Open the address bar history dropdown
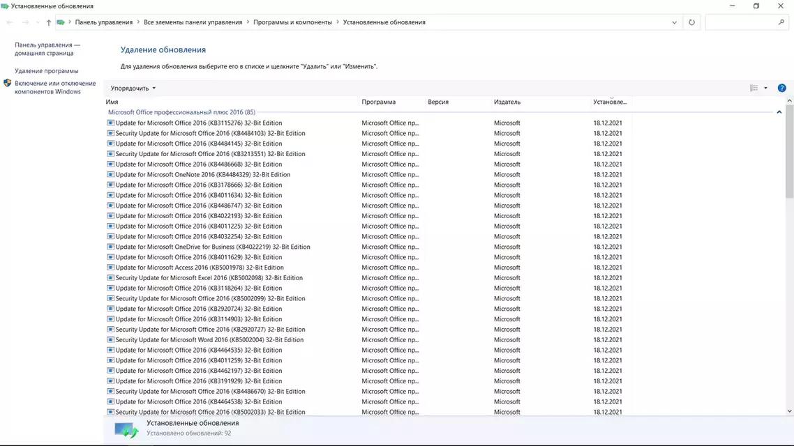The height and width of the screenshot is (446, 794). [675, 22]
